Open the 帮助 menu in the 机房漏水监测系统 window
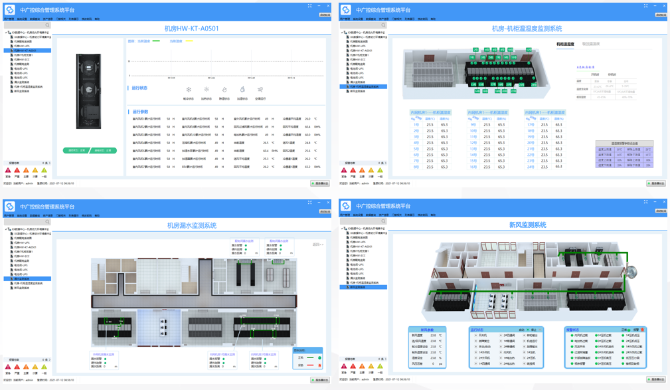This screenshot has height=390, width=670. coord(97,215)
